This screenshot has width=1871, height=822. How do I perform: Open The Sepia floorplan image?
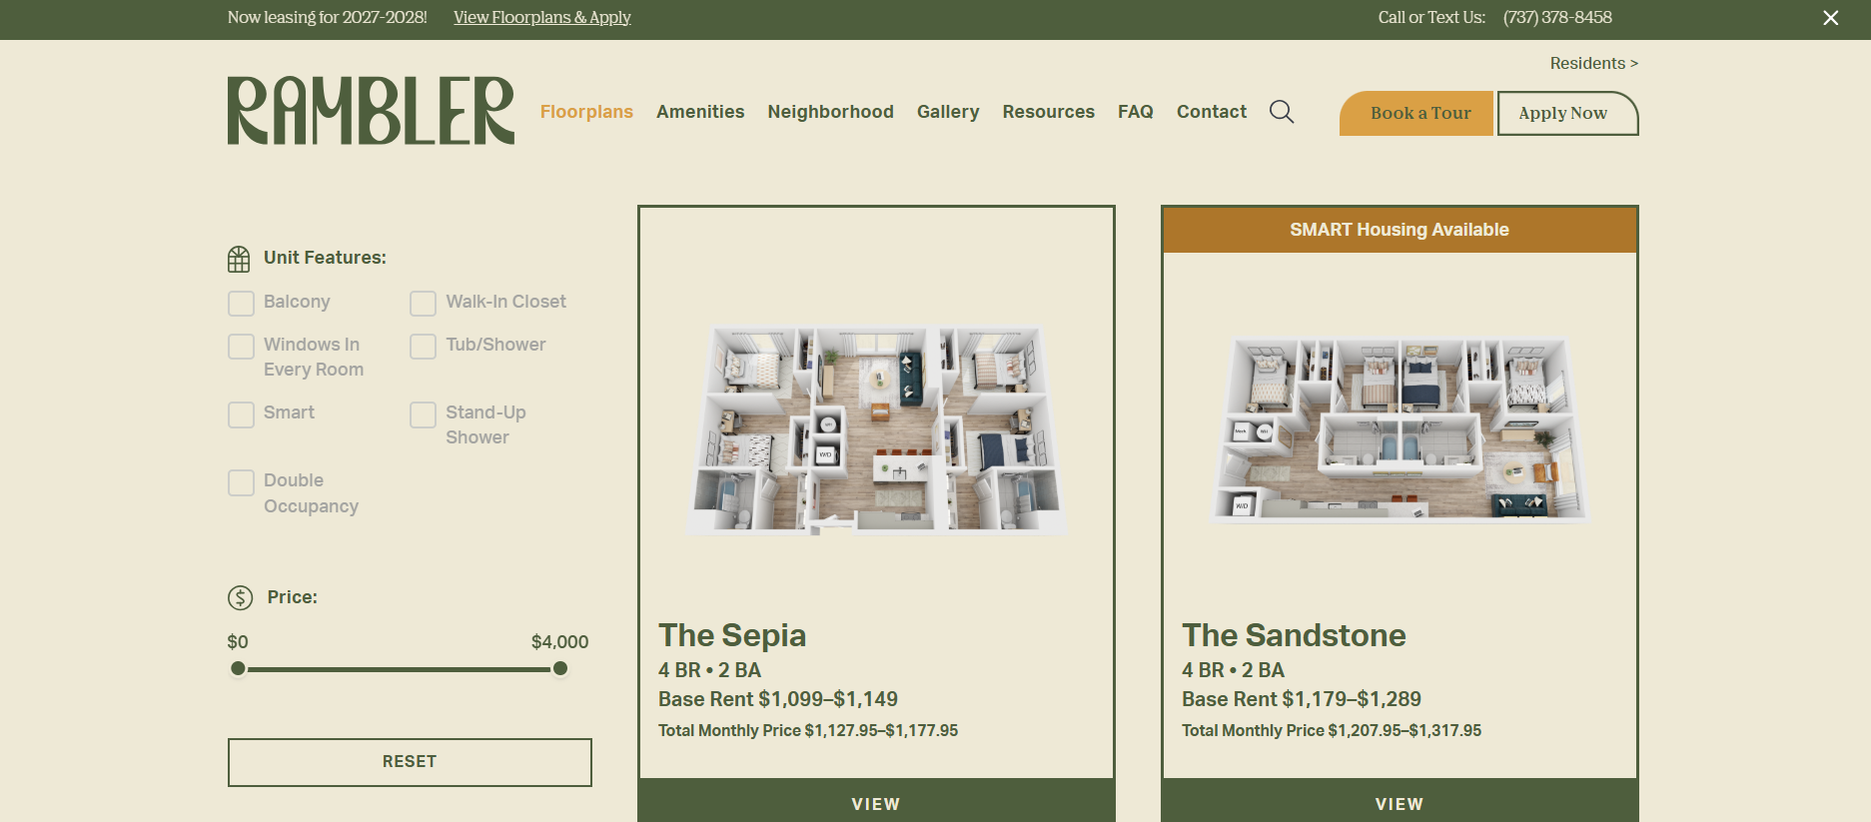tap(876, 429)
